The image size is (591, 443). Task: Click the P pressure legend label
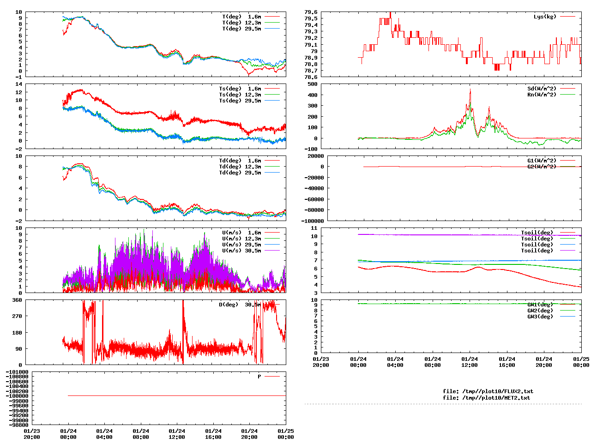pos(259,377)
